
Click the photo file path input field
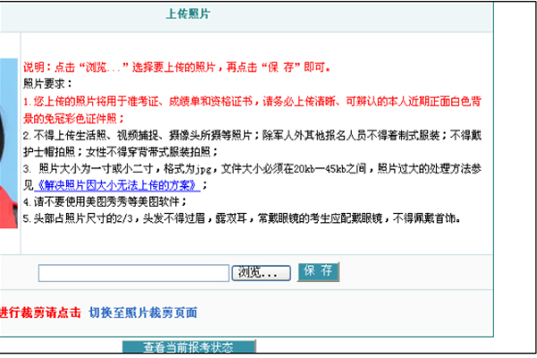(134, 271)
